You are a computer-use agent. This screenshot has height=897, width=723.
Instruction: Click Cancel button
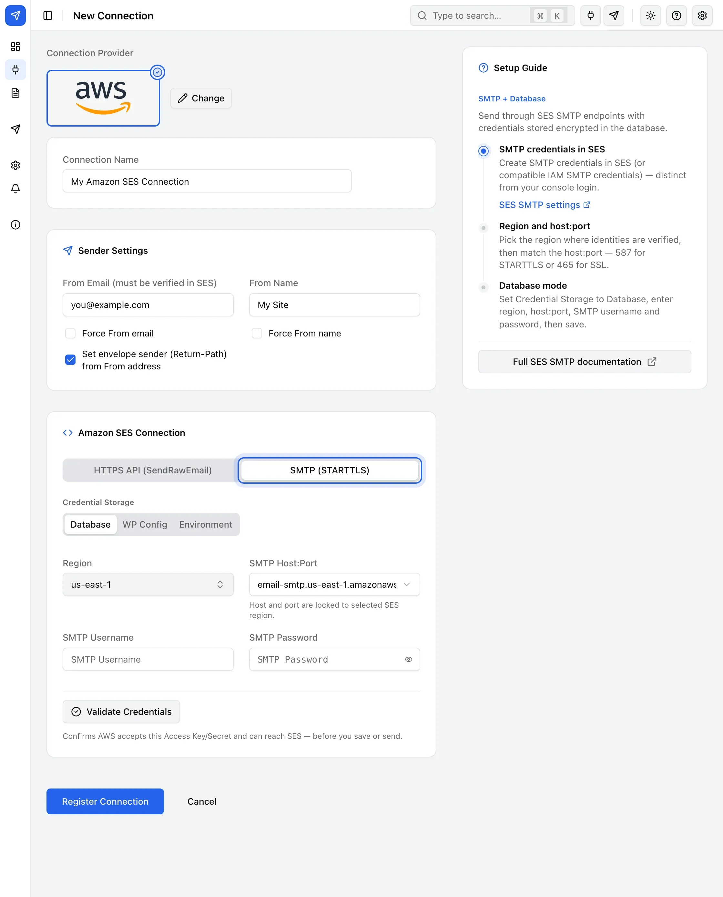[x=202, y=802]
